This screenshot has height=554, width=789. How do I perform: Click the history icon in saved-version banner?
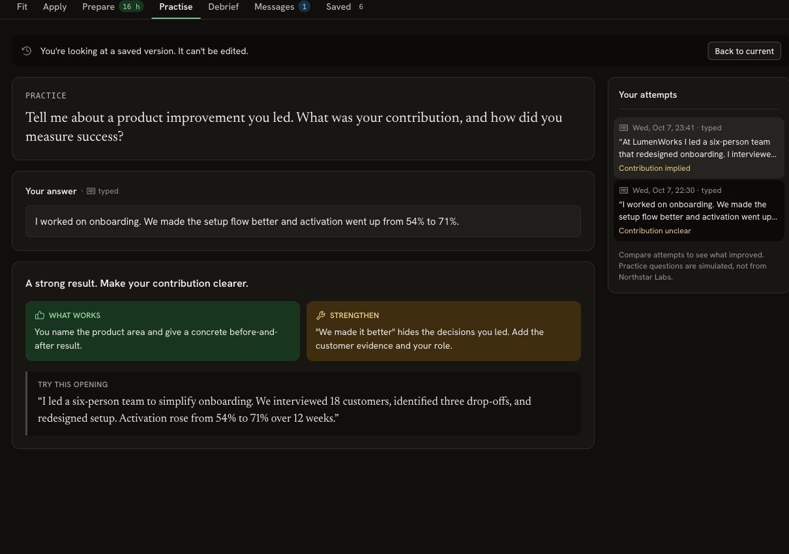27,51
